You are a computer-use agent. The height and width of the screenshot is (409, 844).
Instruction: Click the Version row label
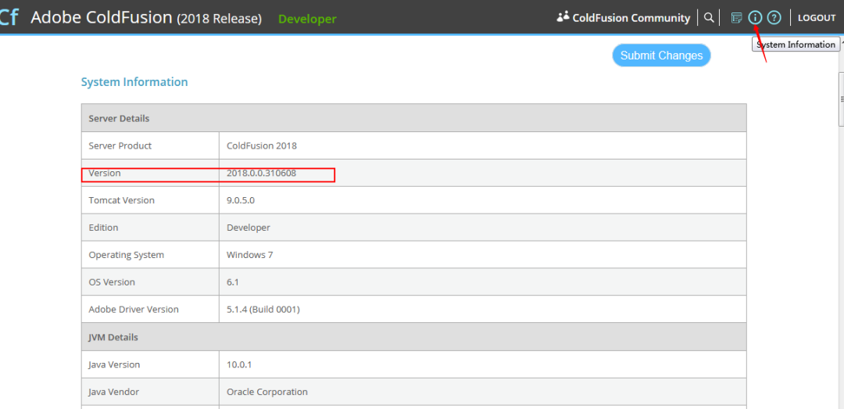pos(105,173)
